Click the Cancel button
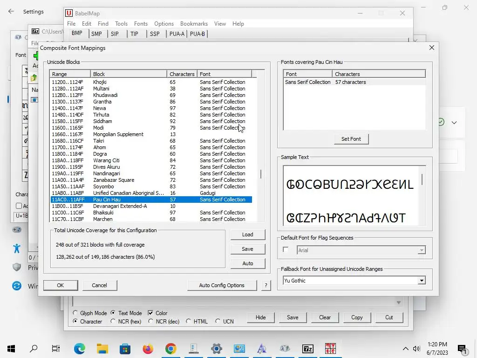Viewport: 477px width, 358px height. click(100, 285)
